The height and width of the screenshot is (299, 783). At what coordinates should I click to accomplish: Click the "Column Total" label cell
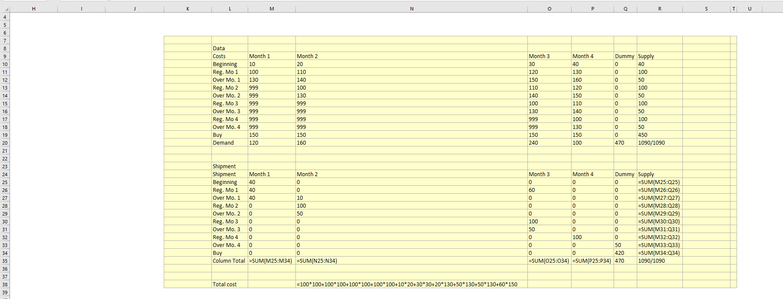[229, 261]
